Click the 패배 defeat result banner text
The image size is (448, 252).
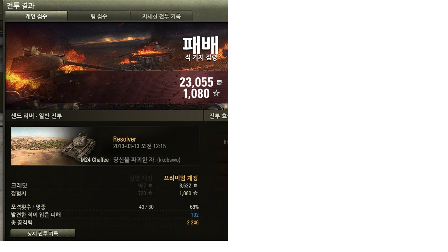pyautogui.click(x=201, y=44)
